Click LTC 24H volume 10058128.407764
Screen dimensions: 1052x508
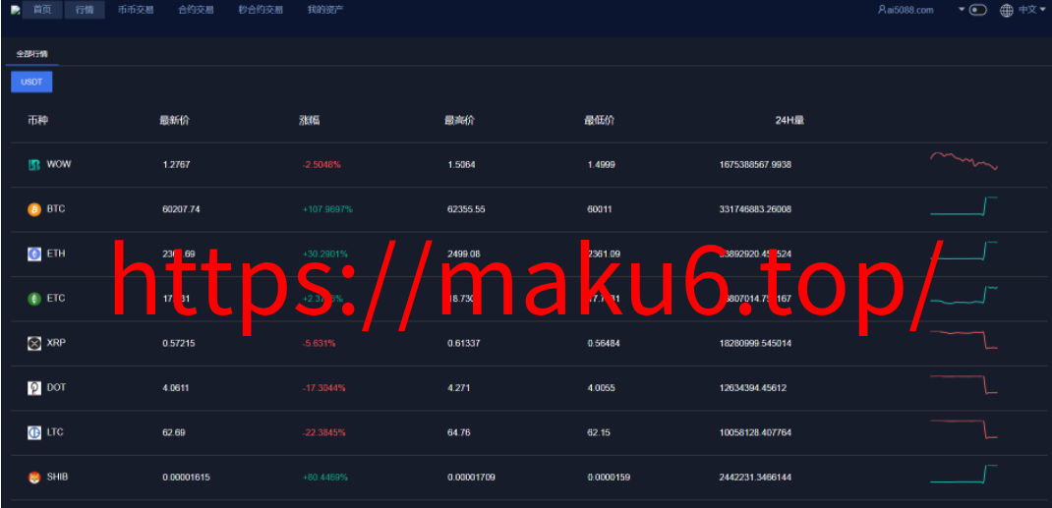755,433
